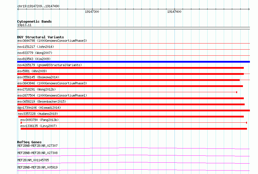Click the magenta intron line of NR_027307

point(133,148)
